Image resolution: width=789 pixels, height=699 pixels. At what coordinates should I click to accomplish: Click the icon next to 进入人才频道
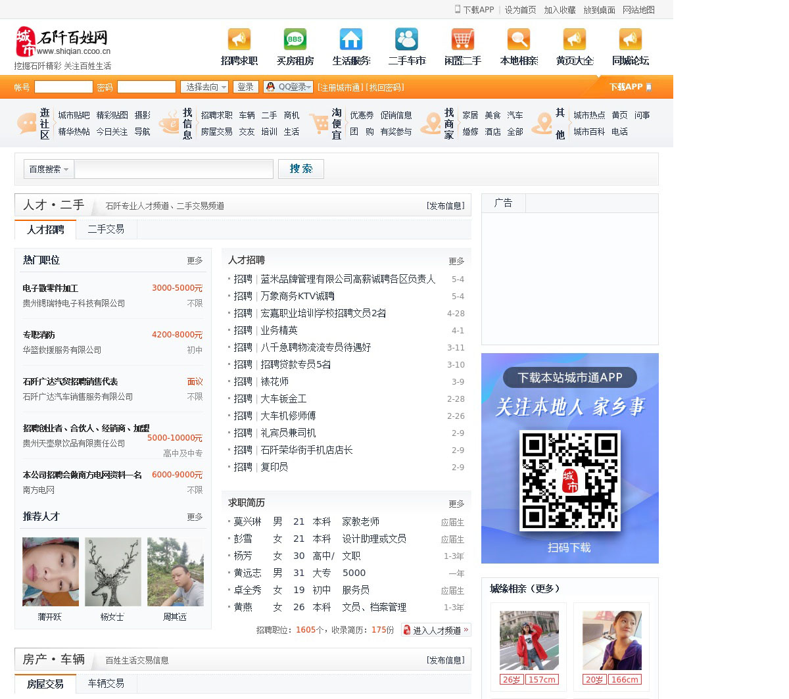[407, 630]
